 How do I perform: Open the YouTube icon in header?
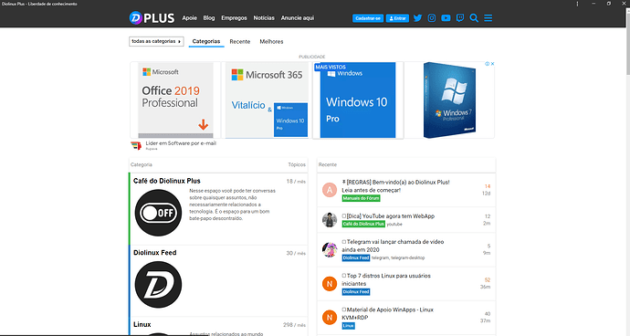coord(446,18)
